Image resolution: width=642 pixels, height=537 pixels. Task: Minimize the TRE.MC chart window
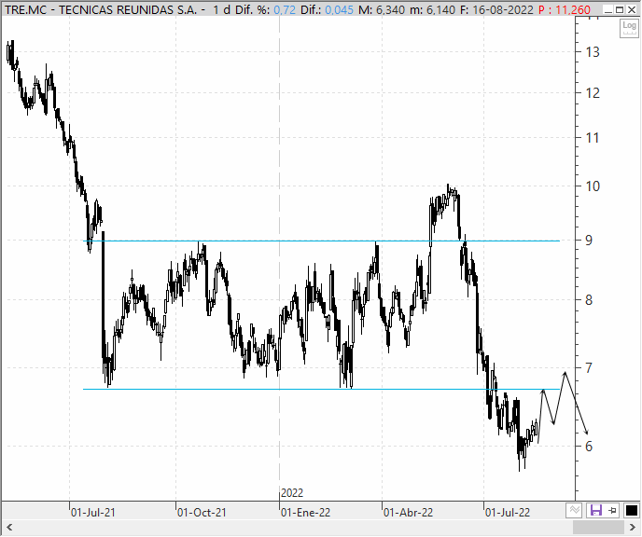click(608, 10)
